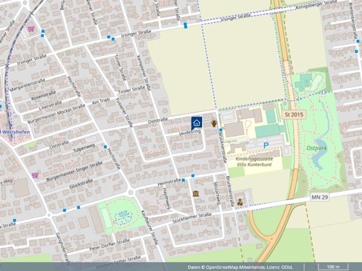
Task: Click the 100 m scale bar
Action: coord(333,267)
